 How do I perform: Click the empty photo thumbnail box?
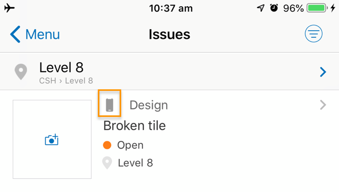[52, 139]
